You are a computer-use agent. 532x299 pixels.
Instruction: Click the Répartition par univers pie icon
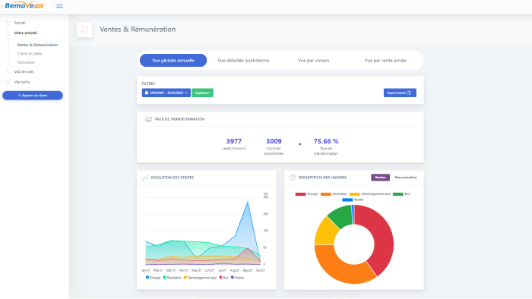tap(292, 178)
